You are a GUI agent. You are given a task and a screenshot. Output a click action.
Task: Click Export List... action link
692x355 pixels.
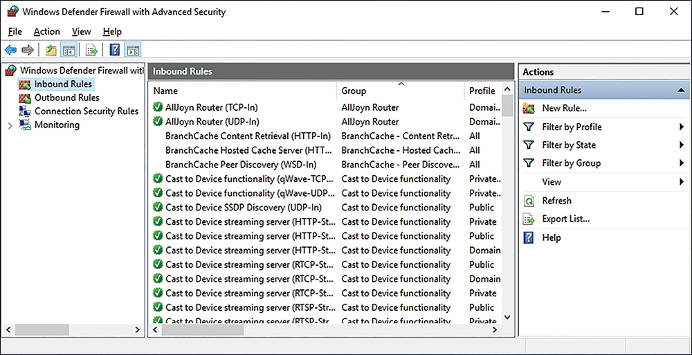[x=566, y=219]
